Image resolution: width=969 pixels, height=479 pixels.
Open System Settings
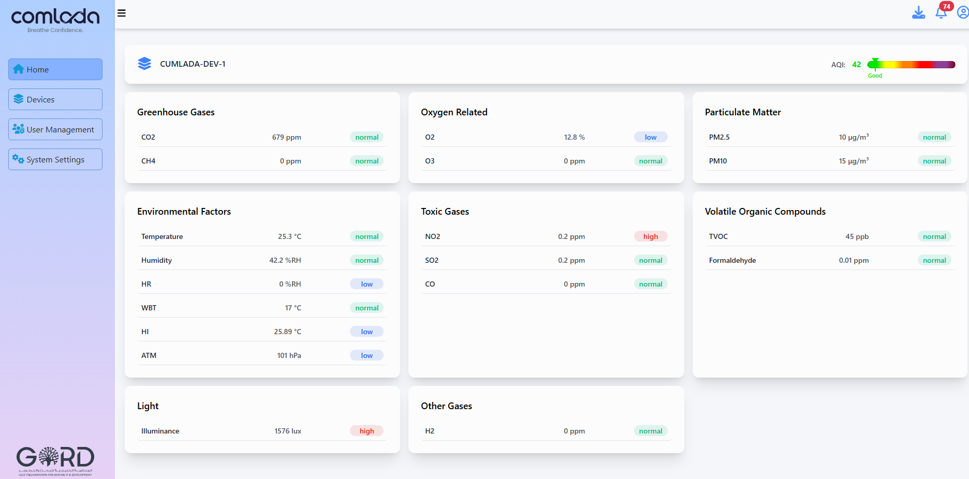[55, 159]
